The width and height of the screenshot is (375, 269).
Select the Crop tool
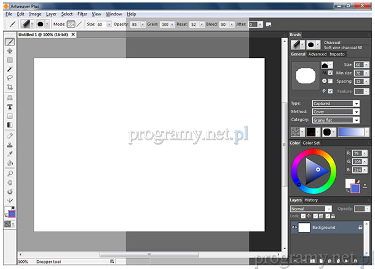10,87
